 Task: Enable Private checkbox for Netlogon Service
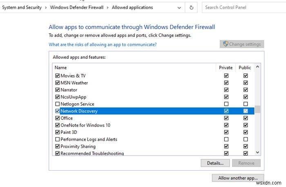[x=226, y=104]
